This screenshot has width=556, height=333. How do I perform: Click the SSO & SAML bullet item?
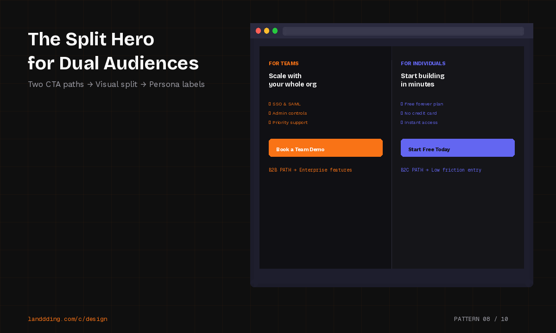pyautogui.click(x=286, y=104)
